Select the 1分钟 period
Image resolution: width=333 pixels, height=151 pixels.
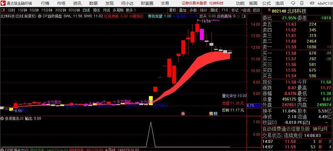coord(22,10)
